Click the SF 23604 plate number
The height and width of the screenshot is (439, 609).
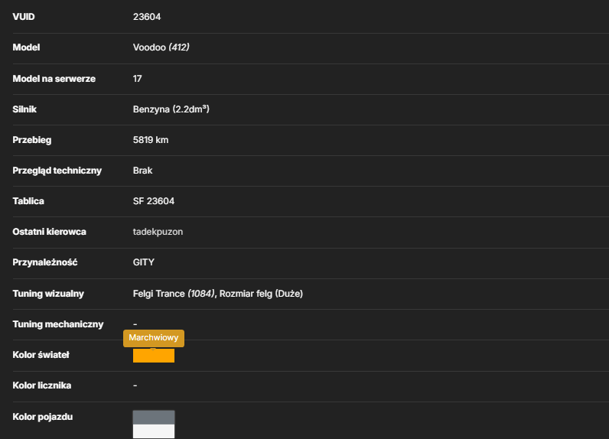[154, 201]
